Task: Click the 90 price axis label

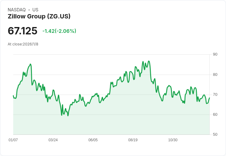Action: [215, 54]
